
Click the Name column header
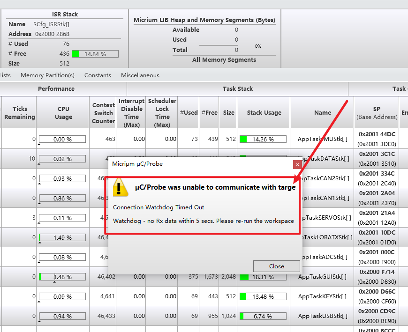pos(322,113)
